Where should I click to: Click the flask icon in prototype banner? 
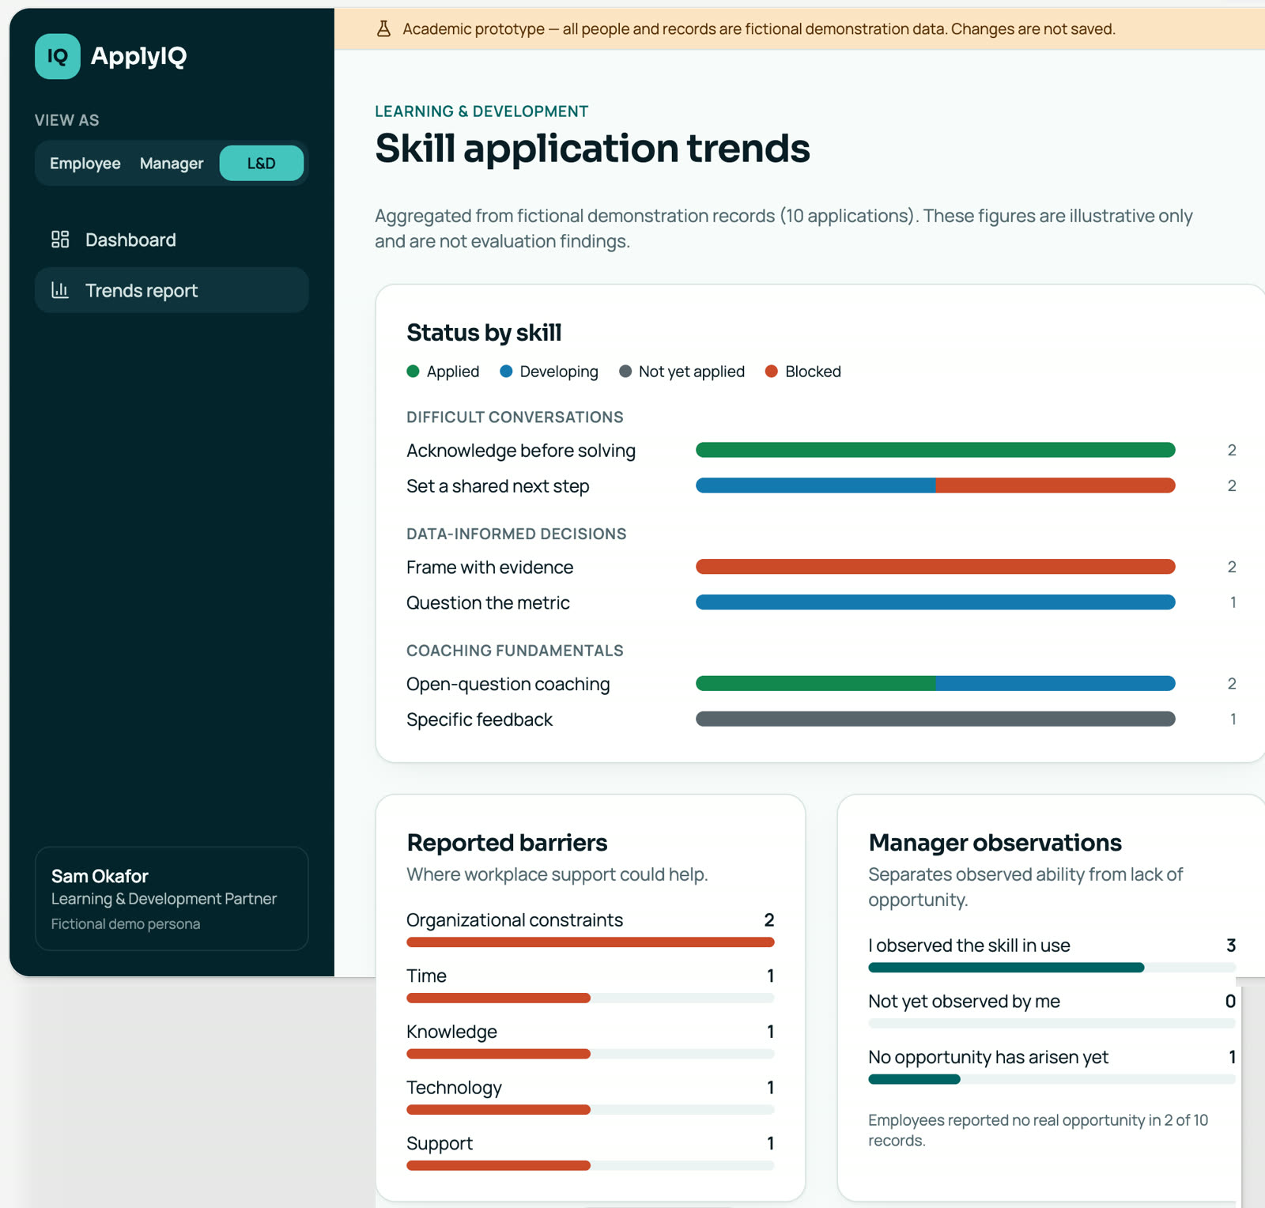click(383, 29)
